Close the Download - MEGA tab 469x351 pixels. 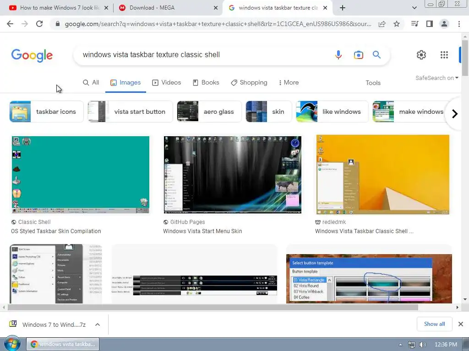(x=216, y=8)
